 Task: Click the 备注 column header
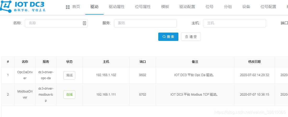[195, 62]
